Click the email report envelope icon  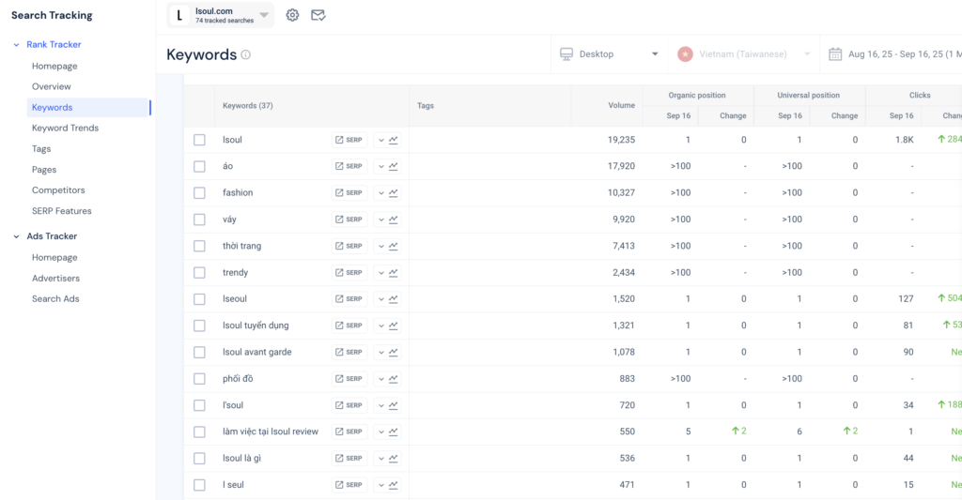318,15
